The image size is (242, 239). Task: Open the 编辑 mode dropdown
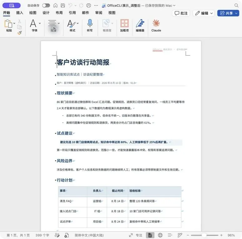(204, 13)
